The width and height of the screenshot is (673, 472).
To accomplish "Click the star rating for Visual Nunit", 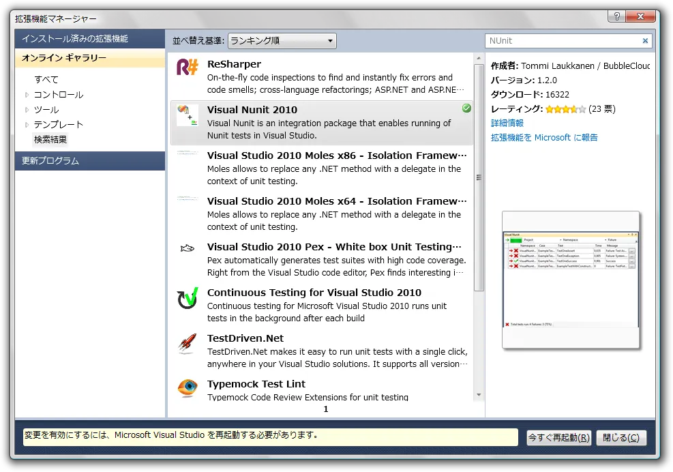I will (x=565, y=109).
